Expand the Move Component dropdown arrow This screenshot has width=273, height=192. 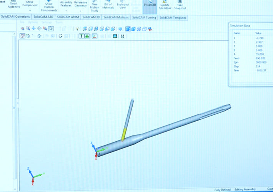tap(30, 11)
